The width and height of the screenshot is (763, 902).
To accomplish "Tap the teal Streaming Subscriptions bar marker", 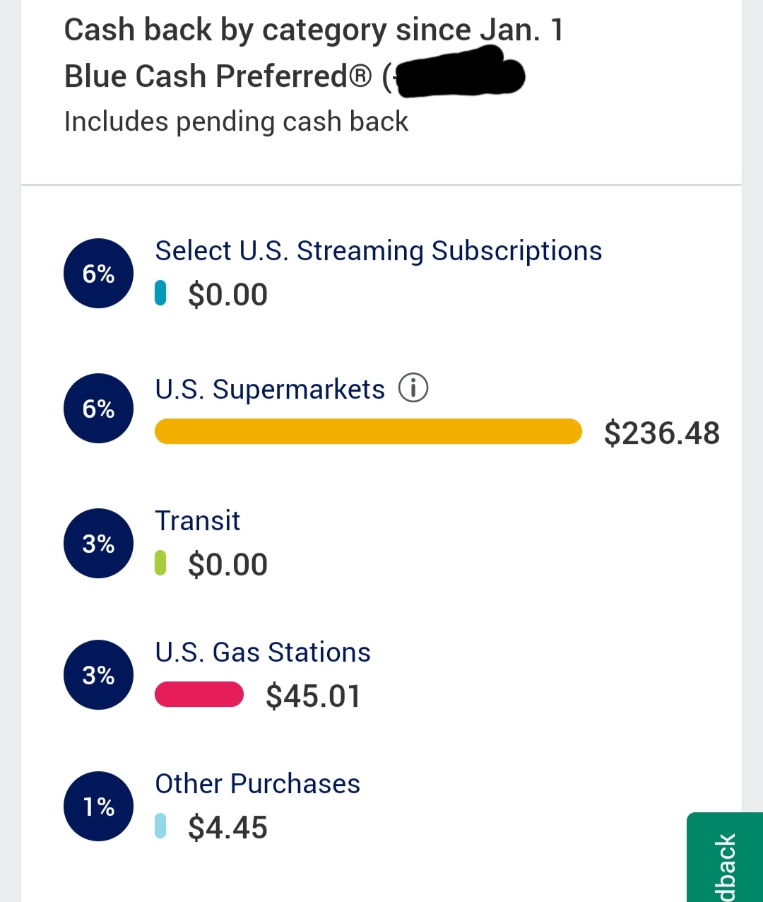I will [160, 293].
